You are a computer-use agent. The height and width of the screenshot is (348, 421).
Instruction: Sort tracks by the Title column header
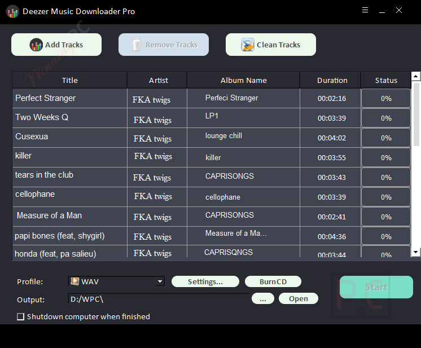[70, 80]
